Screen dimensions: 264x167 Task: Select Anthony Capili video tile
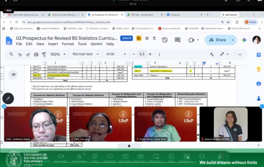point(36,124)
